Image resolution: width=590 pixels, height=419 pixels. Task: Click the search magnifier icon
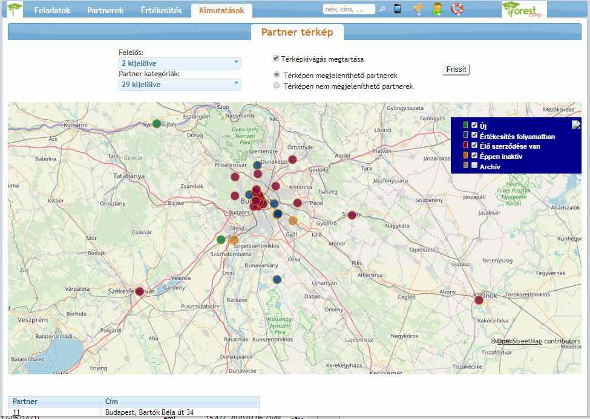[382, 10]
